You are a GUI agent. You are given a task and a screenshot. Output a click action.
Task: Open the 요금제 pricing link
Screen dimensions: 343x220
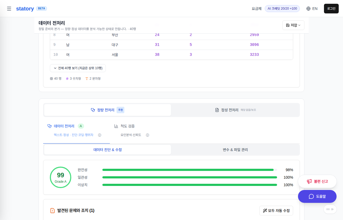click(x=256, y=9)
